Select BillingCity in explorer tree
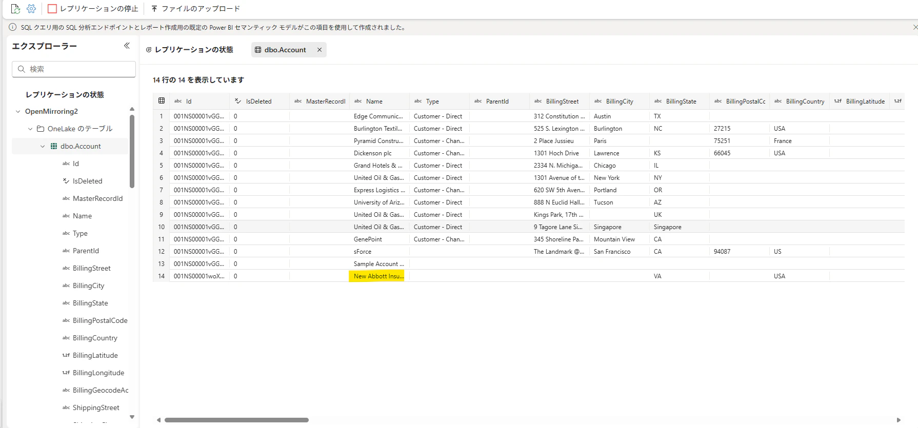The height and width of the screenshot is (428, 918). coord(88,286)
